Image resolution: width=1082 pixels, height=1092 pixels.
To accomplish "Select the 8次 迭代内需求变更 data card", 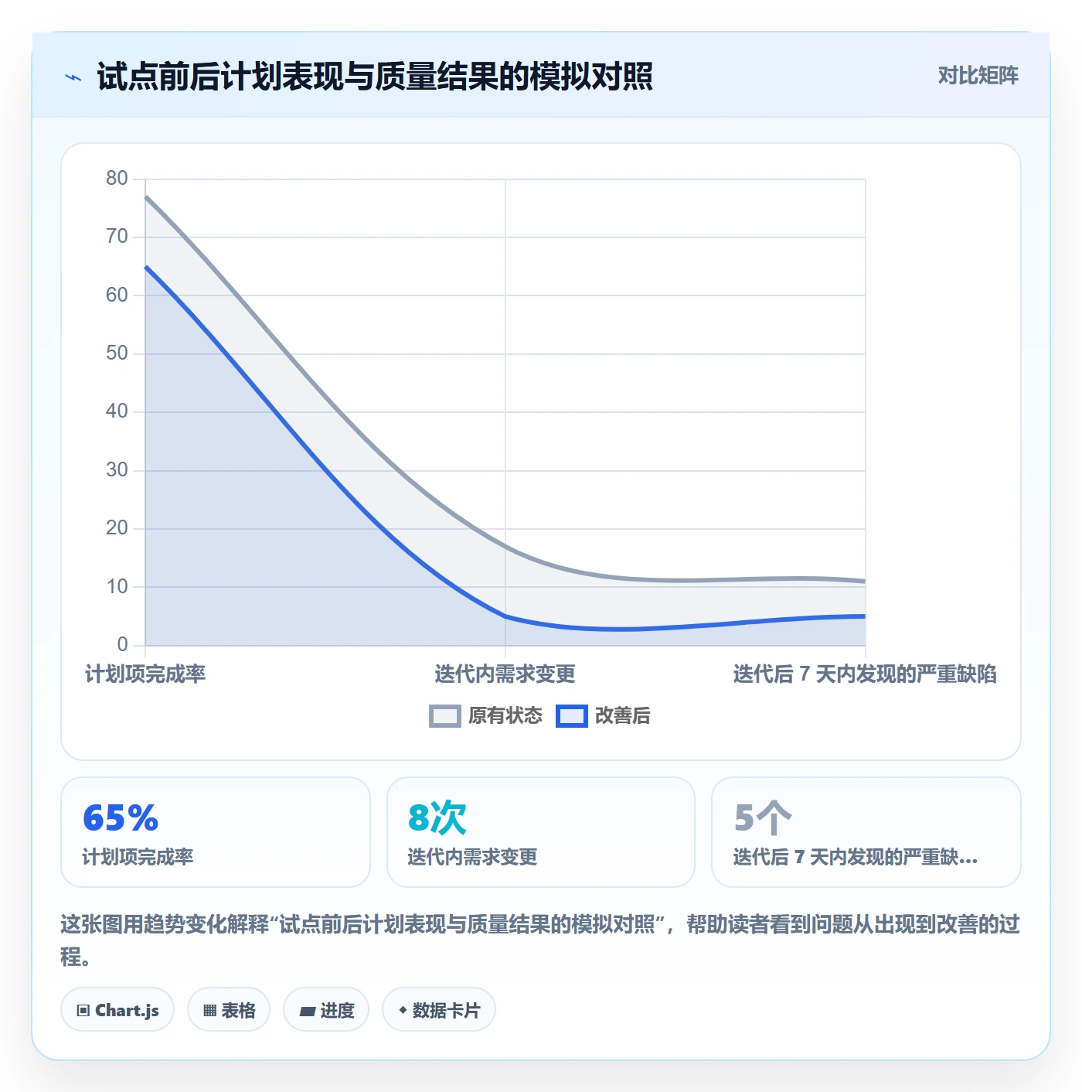I will click(541, 832).
